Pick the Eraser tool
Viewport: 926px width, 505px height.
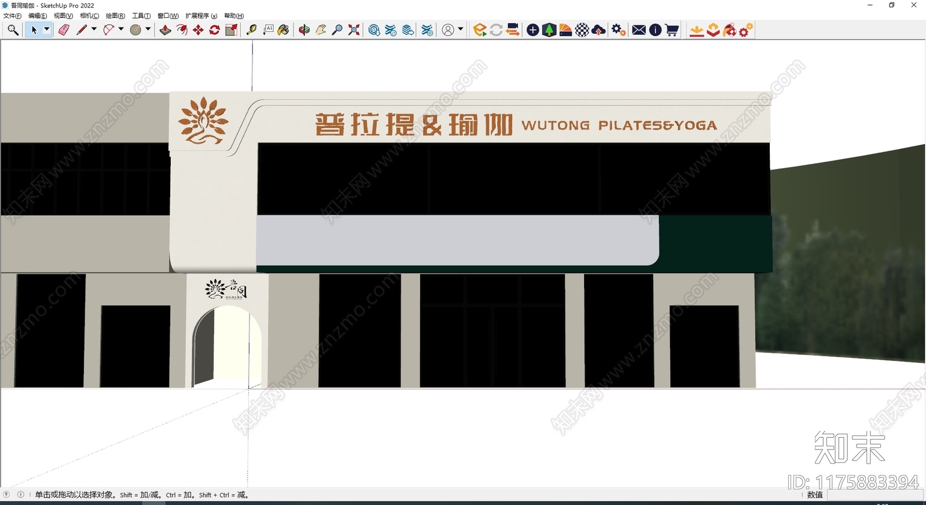(x=64, y=30)
